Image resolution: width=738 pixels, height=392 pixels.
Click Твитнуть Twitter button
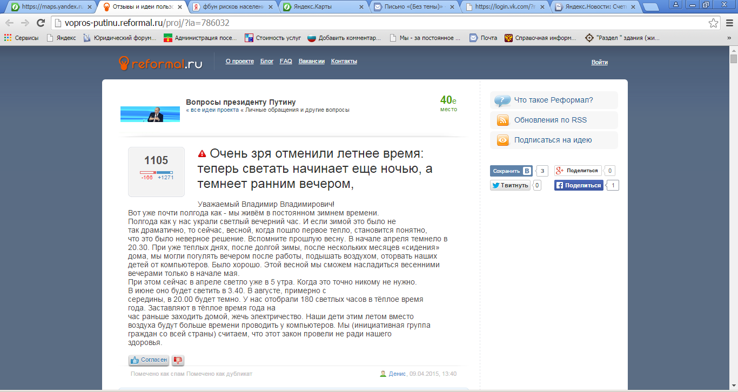point(510,185)
